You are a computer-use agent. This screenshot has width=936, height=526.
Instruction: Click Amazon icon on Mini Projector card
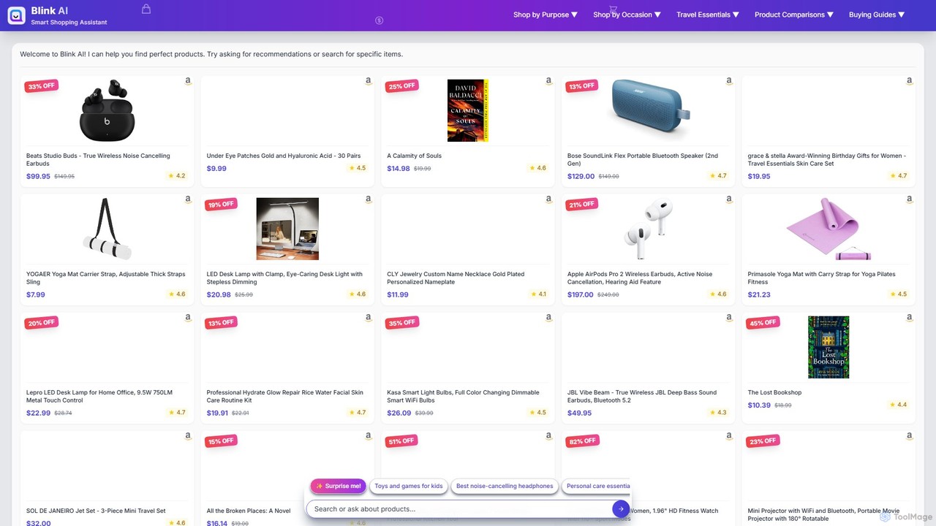pos(910,436)
